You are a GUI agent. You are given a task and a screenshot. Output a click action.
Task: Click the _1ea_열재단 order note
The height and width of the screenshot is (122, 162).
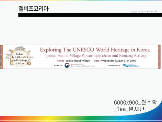pyautogui.click(x=129, y=109)
